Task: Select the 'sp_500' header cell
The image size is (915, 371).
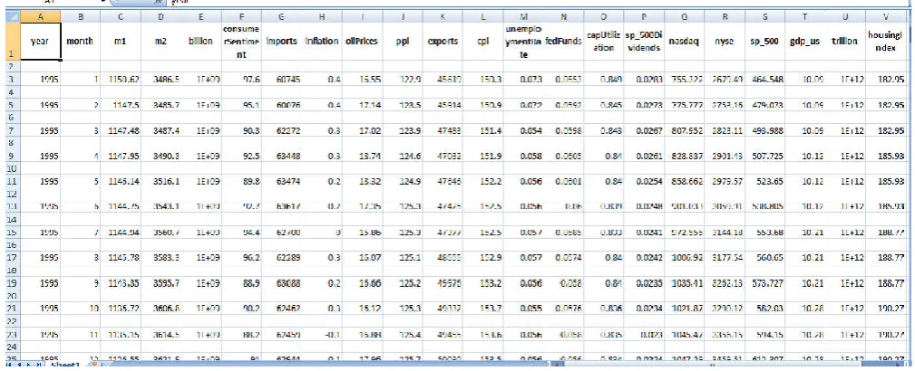Action: (x=765, y=42)
